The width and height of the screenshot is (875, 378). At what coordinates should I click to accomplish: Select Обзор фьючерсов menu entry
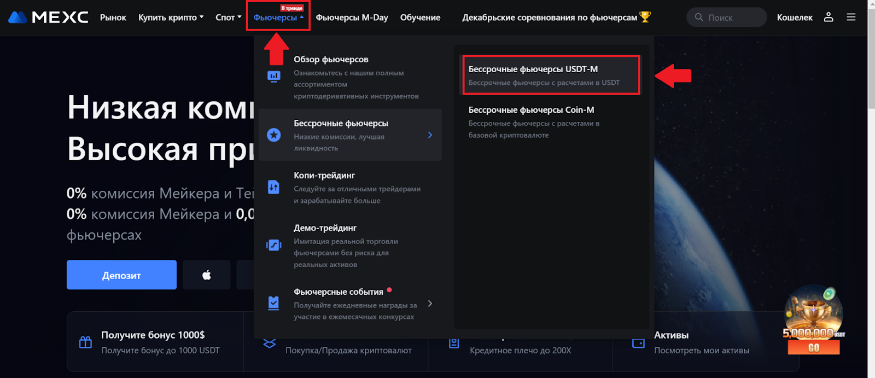coord(350,77)
